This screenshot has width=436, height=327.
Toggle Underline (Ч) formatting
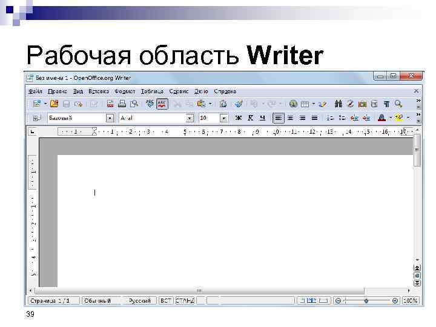[x=262, y=118]
